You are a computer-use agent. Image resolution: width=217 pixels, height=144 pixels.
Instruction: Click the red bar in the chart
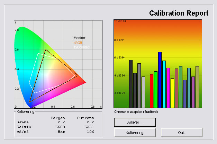pos(151,91)
